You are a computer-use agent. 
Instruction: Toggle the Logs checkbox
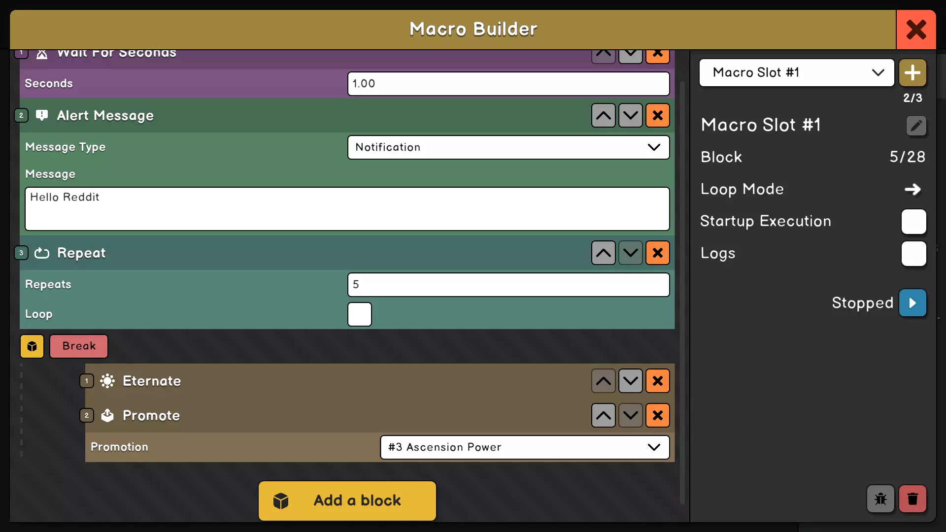coord(913,254)
